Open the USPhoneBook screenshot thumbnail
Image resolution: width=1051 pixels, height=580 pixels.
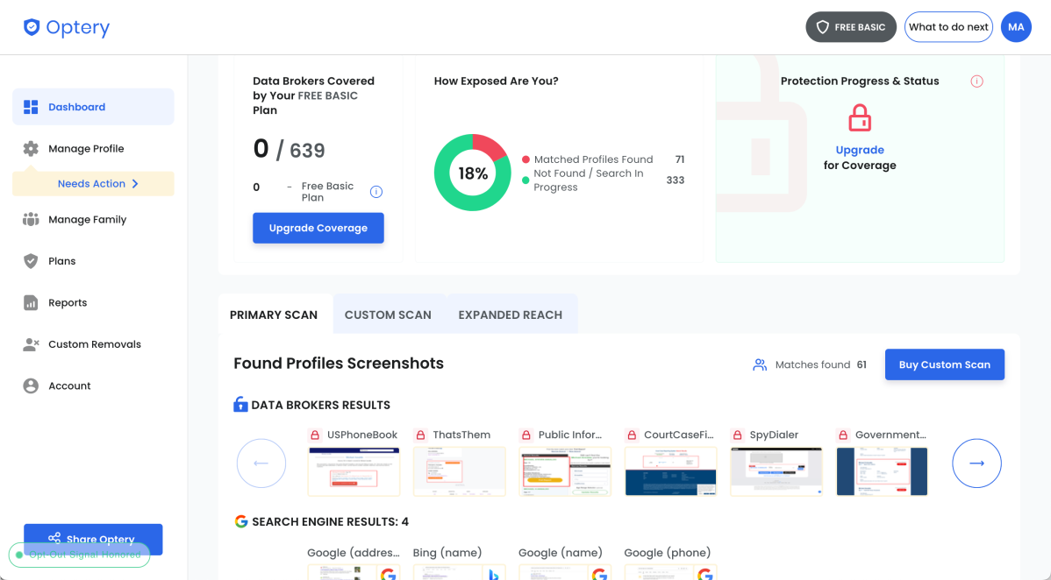[x=354, y=471]
